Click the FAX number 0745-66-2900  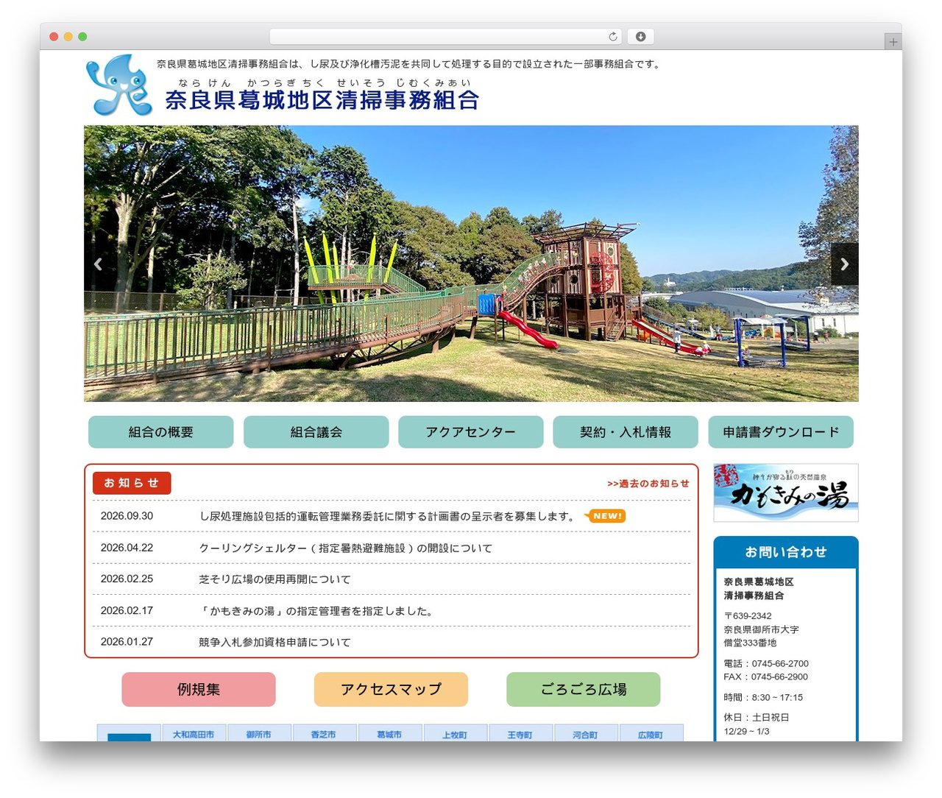point(779,677)
